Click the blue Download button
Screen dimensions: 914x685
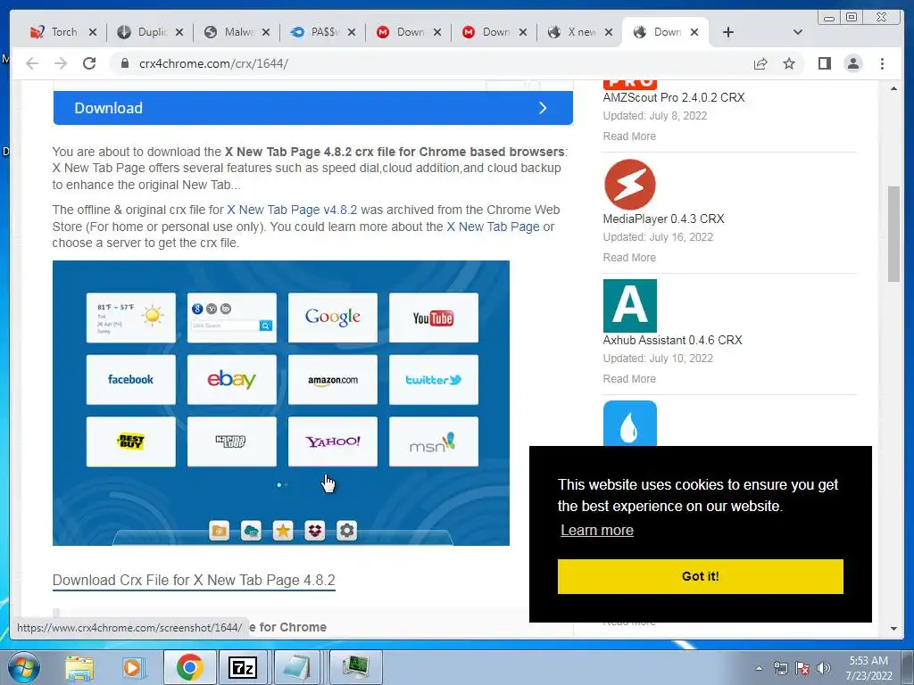coord(313,108)
